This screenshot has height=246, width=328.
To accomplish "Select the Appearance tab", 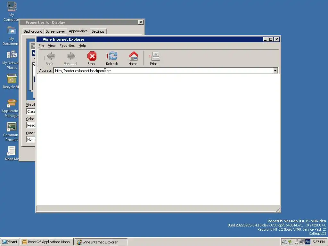I will 78,31.
